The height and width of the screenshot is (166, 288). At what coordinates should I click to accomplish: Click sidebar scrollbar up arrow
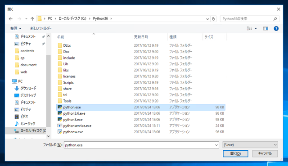coord(49,36)
